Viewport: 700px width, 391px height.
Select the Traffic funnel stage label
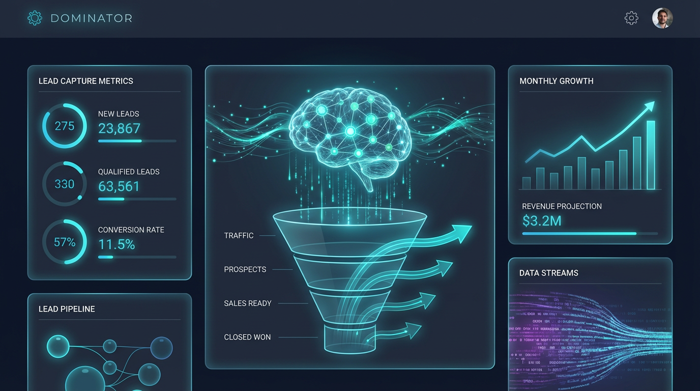point(239,236)
